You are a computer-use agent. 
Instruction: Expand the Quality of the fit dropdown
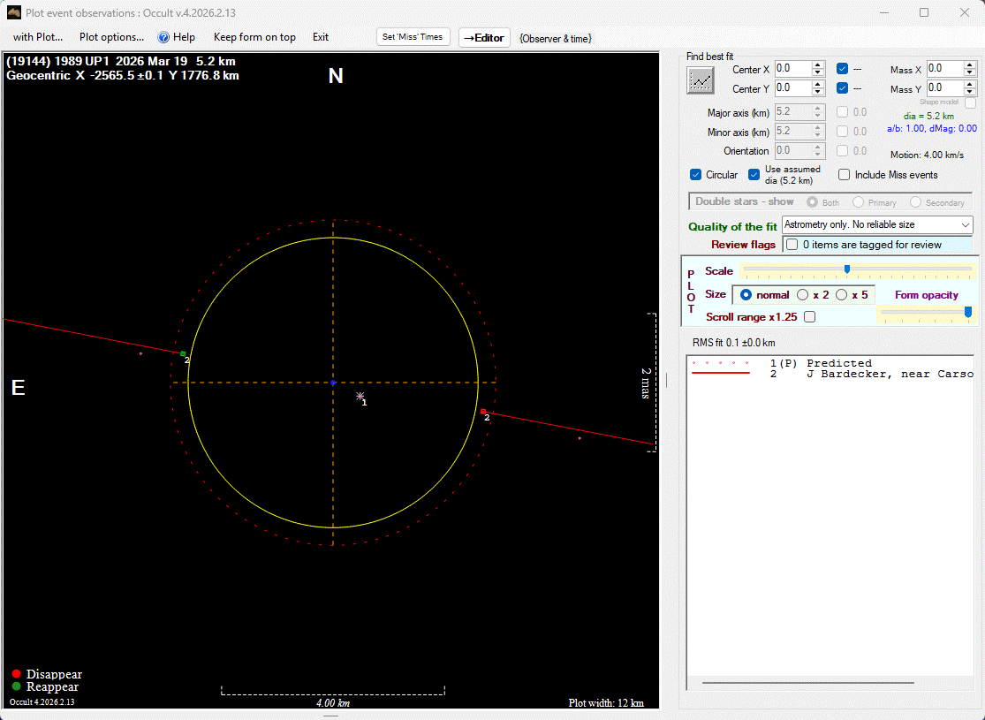(965, 225)
